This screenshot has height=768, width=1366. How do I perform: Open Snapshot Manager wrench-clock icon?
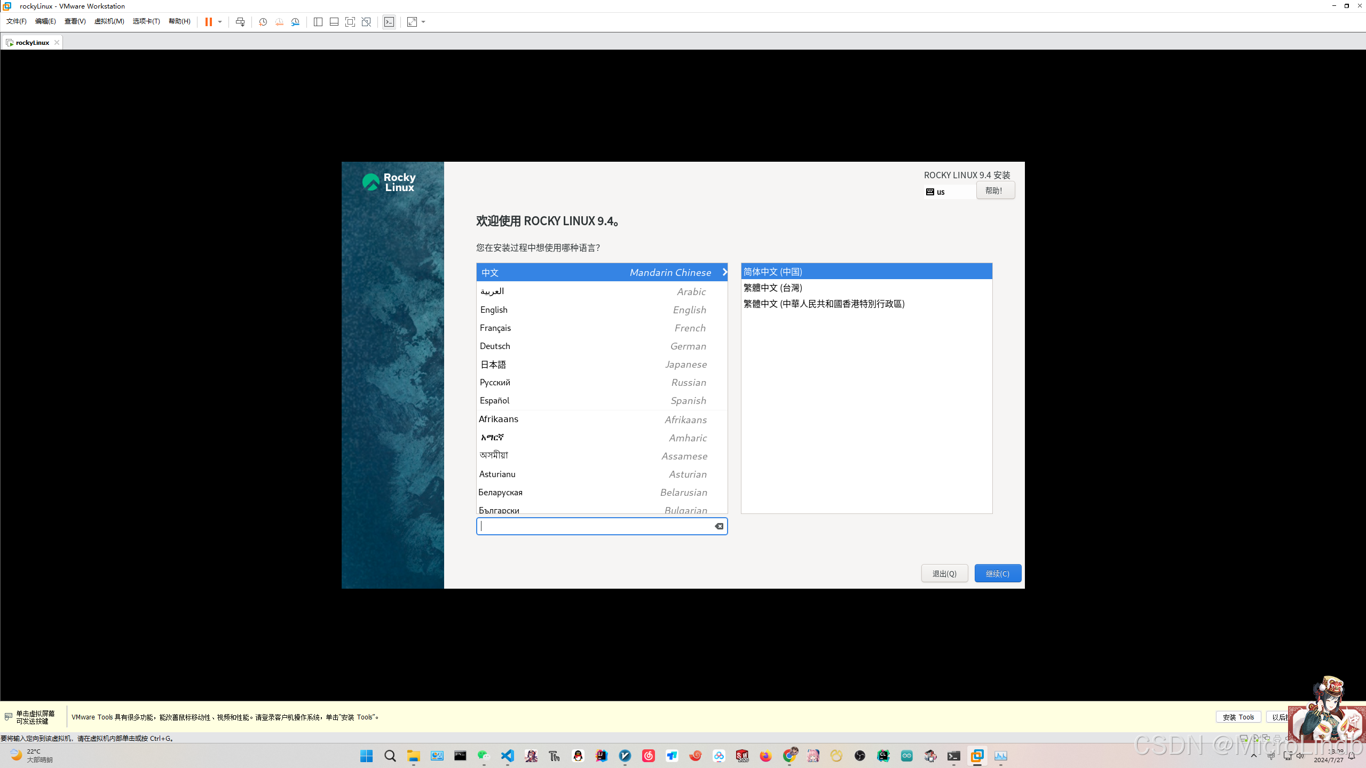coord(295,22)
